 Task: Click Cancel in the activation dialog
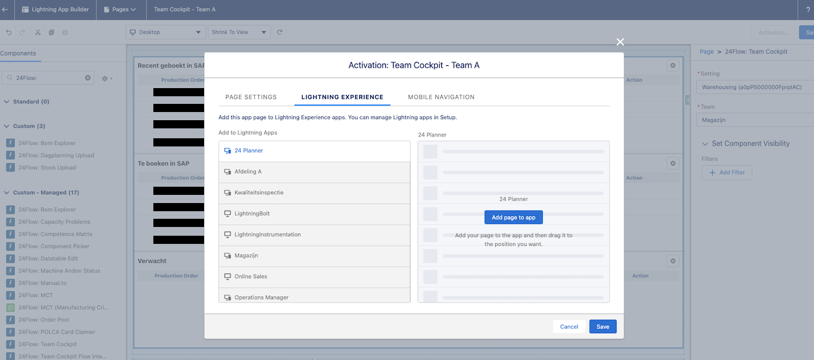coord(569,327)
